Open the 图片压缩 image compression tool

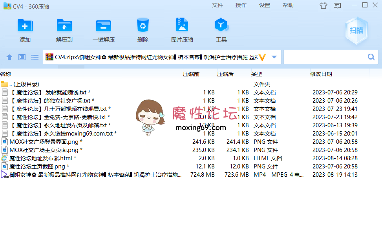182,25
